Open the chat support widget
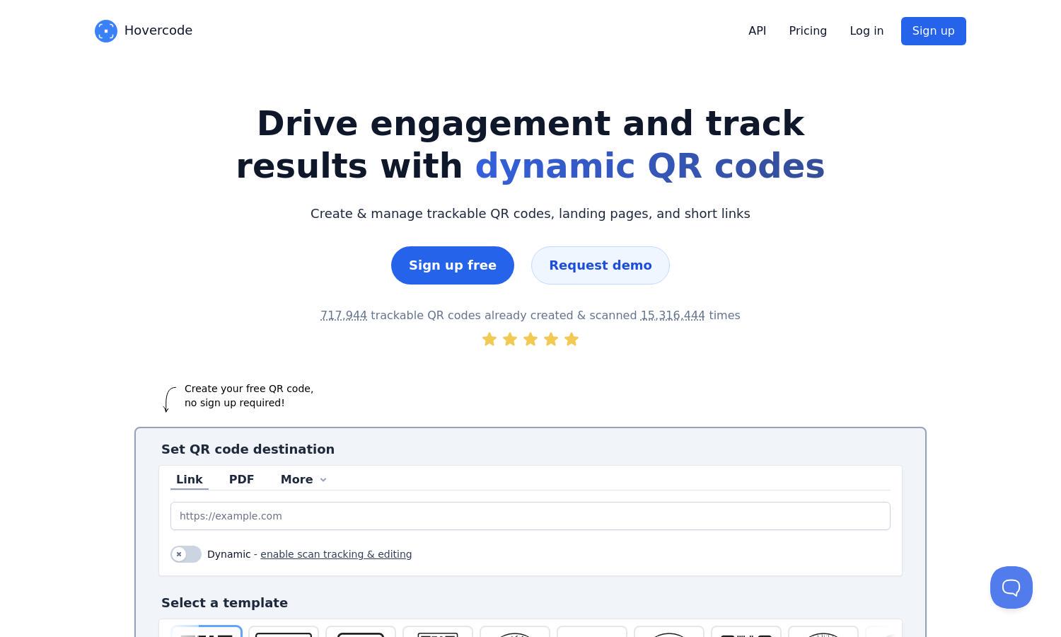Screen dimensions: 1061x637 tap(1011, 587)
